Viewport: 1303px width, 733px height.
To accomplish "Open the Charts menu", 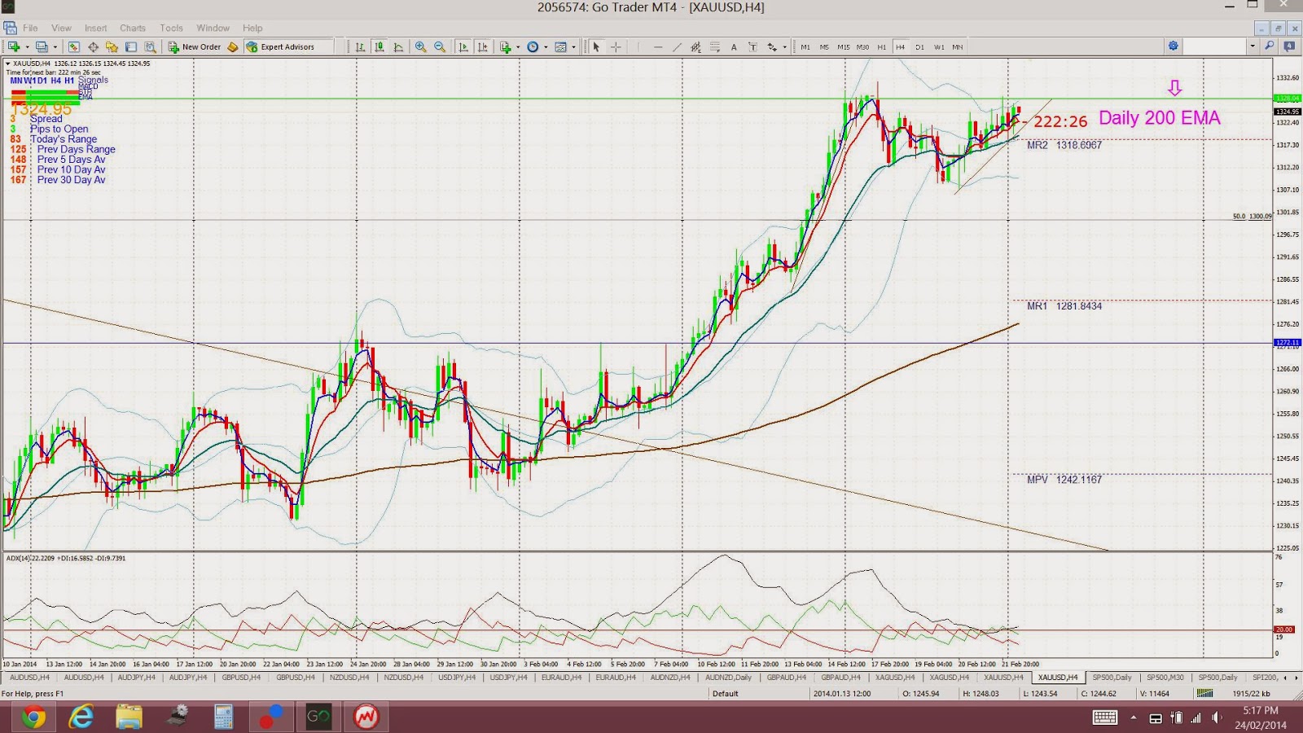I will click(x=133, y=28).
